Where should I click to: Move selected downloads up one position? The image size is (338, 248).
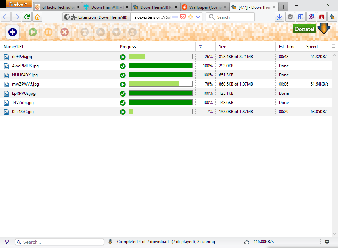coord(100,32)
